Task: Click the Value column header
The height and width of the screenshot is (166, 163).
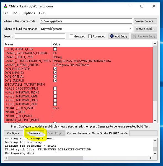Action: [x=102, y=44]
